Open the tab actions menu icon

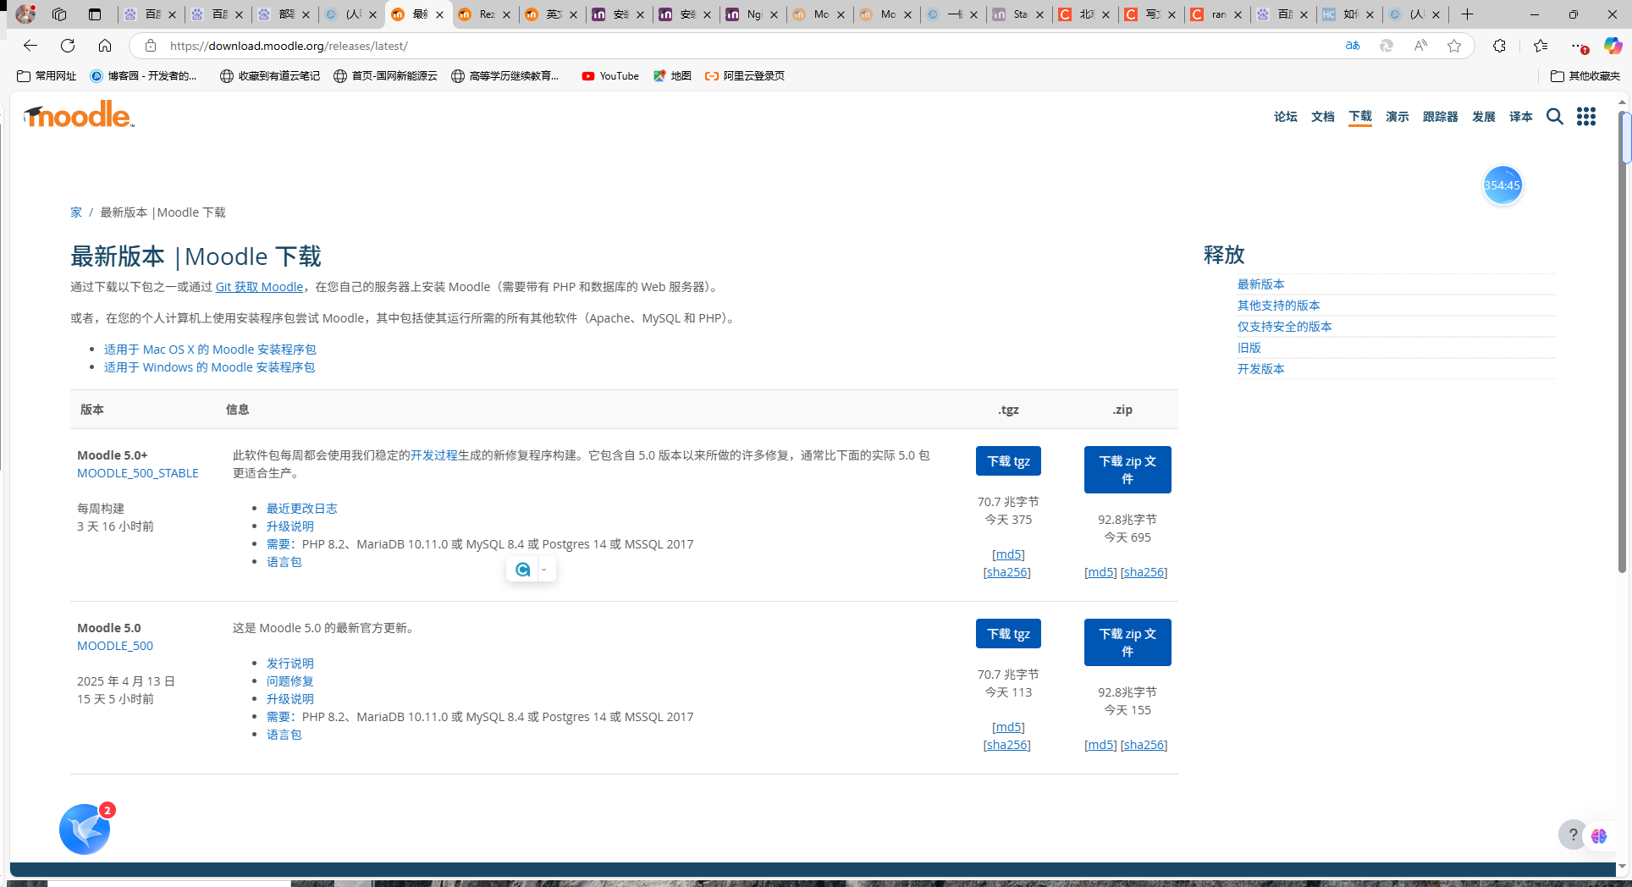point(95,14)
